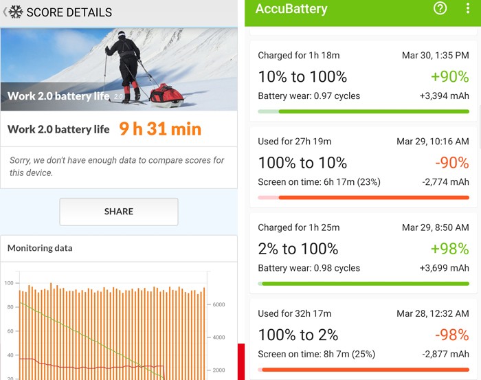Image resolution: width=481 pixels, height=380 pixels.
Task: Click the green progress bar under +3,394 mAh
Action: [x=363, y=111]
